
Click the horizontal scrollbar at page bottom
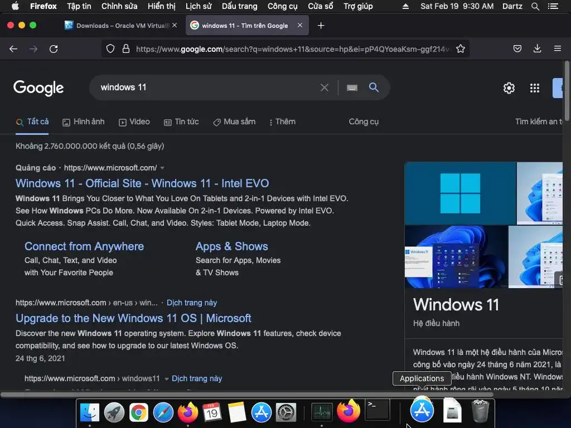click(x=247, y=395)
